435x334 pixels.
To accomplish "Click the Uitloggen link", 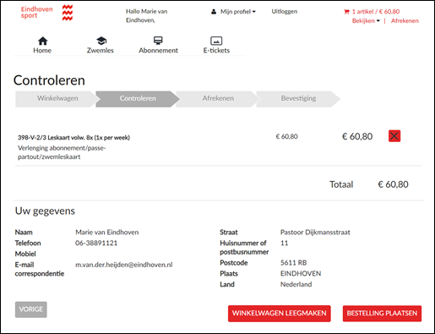I will [x=285, y=12].
